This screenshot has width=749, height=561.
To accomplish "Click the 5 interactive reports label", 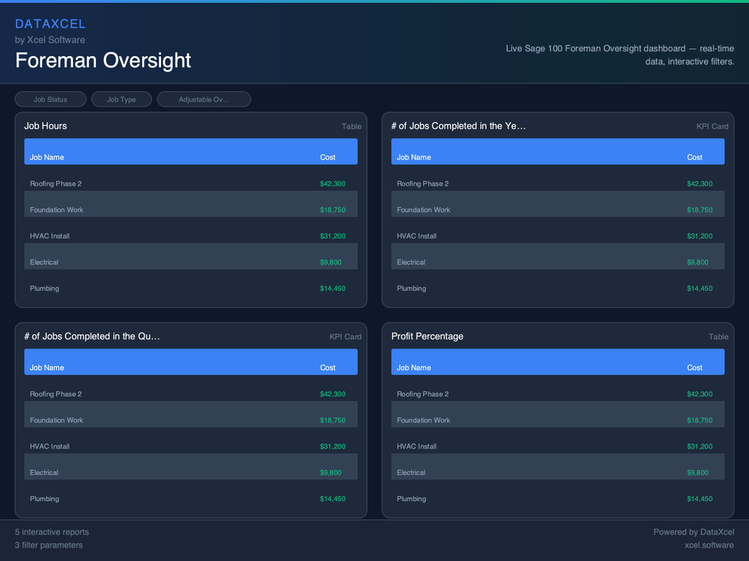I will pos(52,532).
